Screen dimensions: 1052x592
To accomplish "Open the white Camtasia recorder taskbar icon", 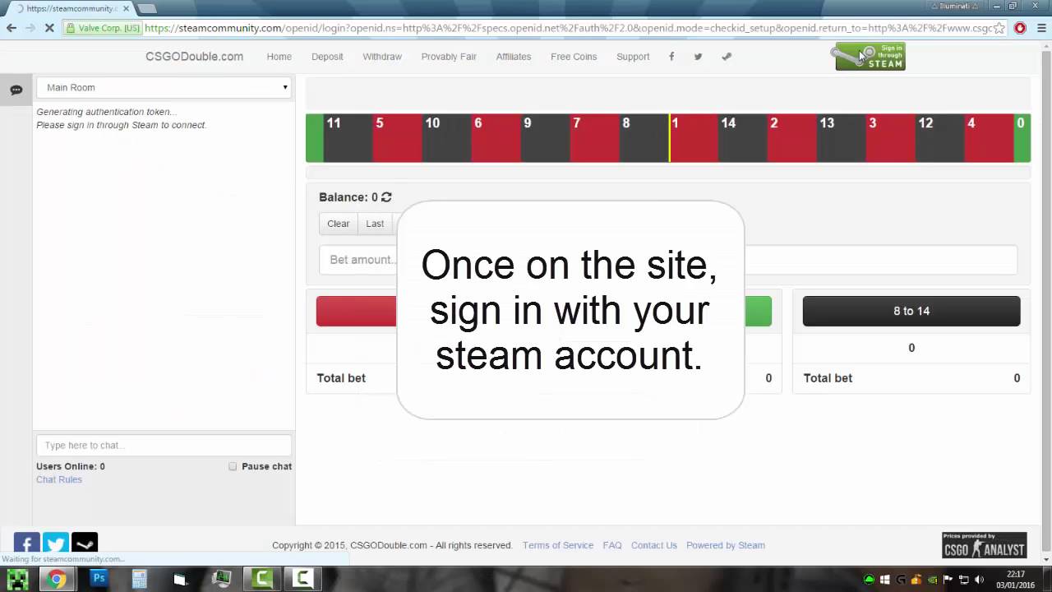I will tap(302, 579).
